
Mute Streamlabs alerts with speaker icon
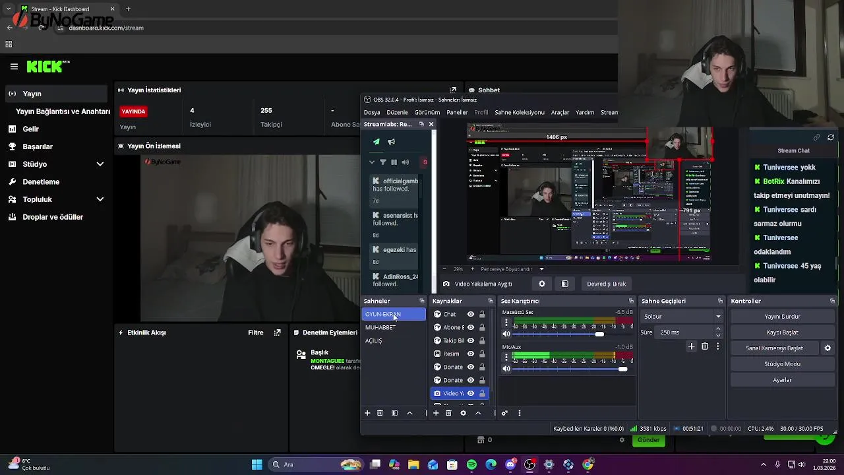tap(406, 162)
